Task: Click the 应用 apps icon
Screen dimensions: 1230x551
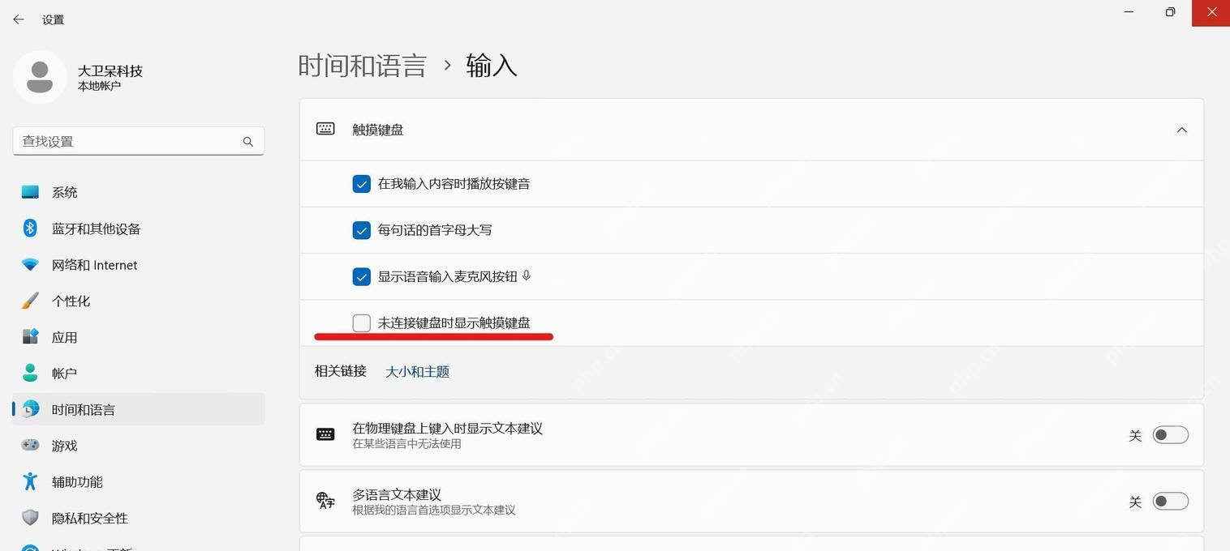Action: pyautogui.click(x=30, y=336)
